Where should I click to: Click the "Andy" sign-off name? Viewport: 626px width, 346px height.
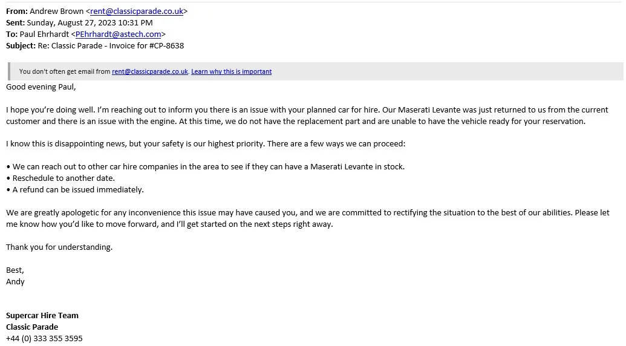pyautogui.click(x=15, y=281)
